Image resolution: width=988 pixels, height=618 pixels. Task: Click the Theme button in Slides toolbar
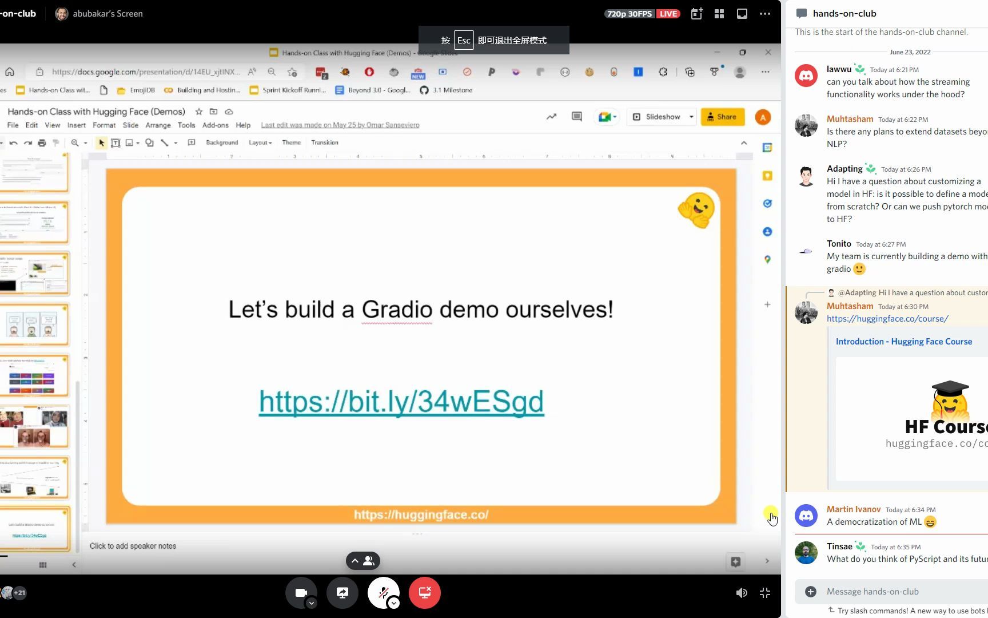point(291,142)
